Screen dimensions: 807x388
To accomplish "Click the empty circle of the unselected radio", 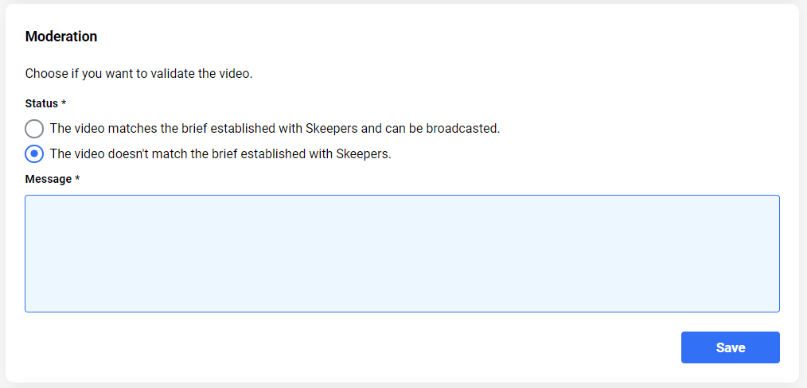I will 34,129.
